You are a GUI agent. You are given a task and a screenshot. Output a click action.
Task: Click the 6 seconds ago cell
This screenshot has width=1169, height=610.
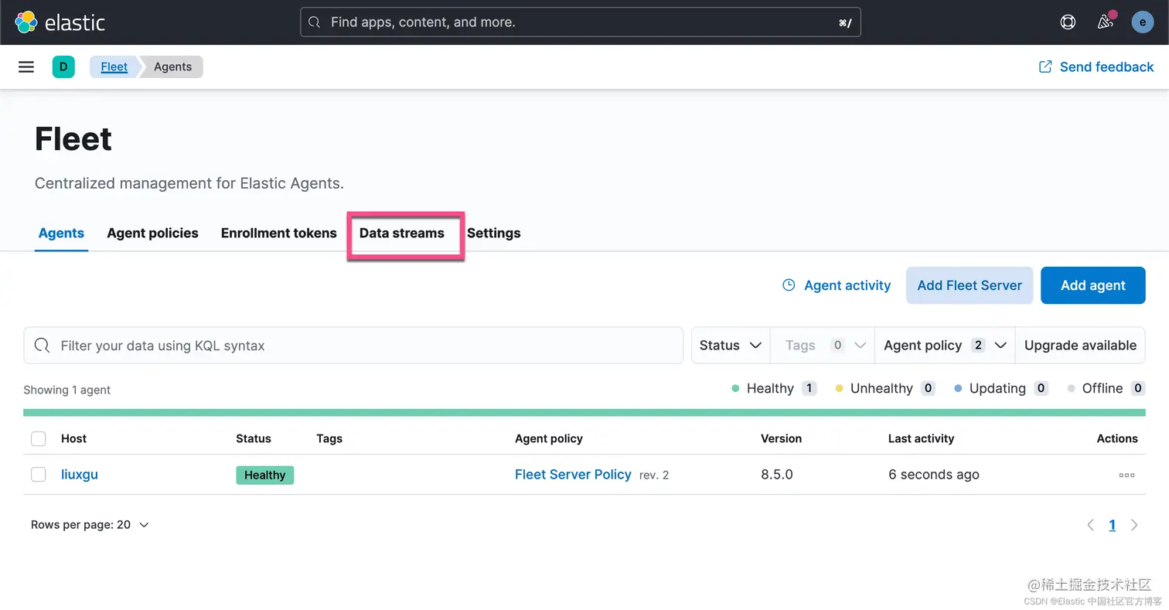tap(934, 475)
